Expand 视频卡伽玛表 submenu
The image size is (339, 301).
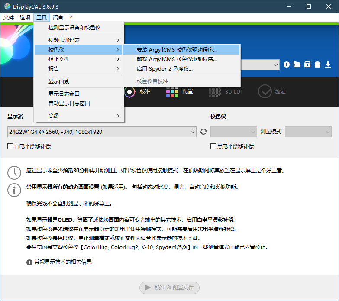pyautogui.click(x=79, y=40)
